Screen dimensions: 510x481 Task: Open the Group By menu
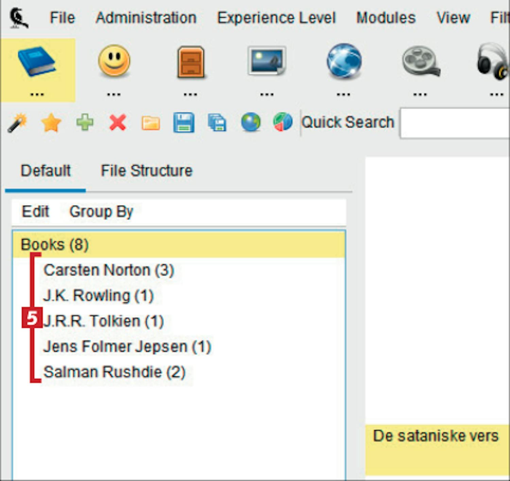coord(101,212)
